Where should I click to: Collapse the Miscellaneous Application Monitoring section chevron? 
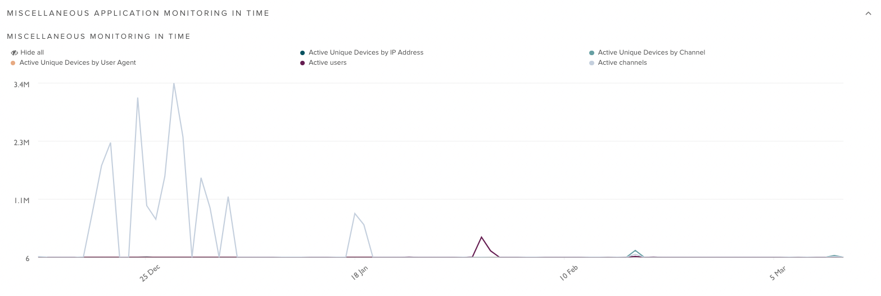(868, 14)
